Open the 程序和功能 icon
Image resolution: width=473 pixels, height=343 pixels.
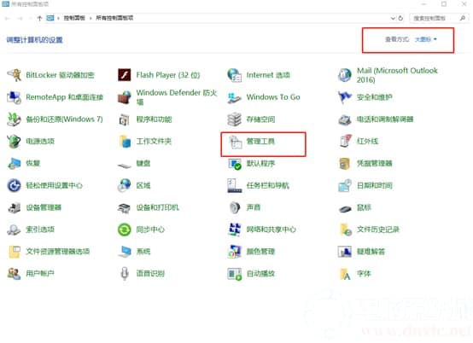125,119
